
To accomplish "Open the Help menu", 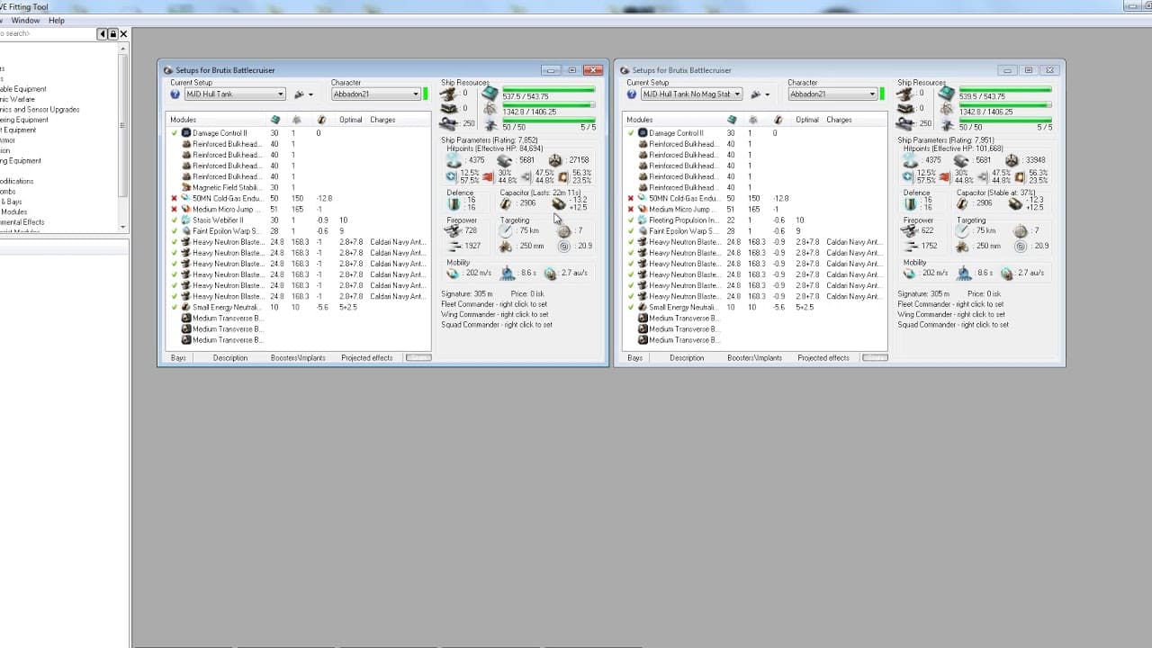I will click(x=57, y=20).
